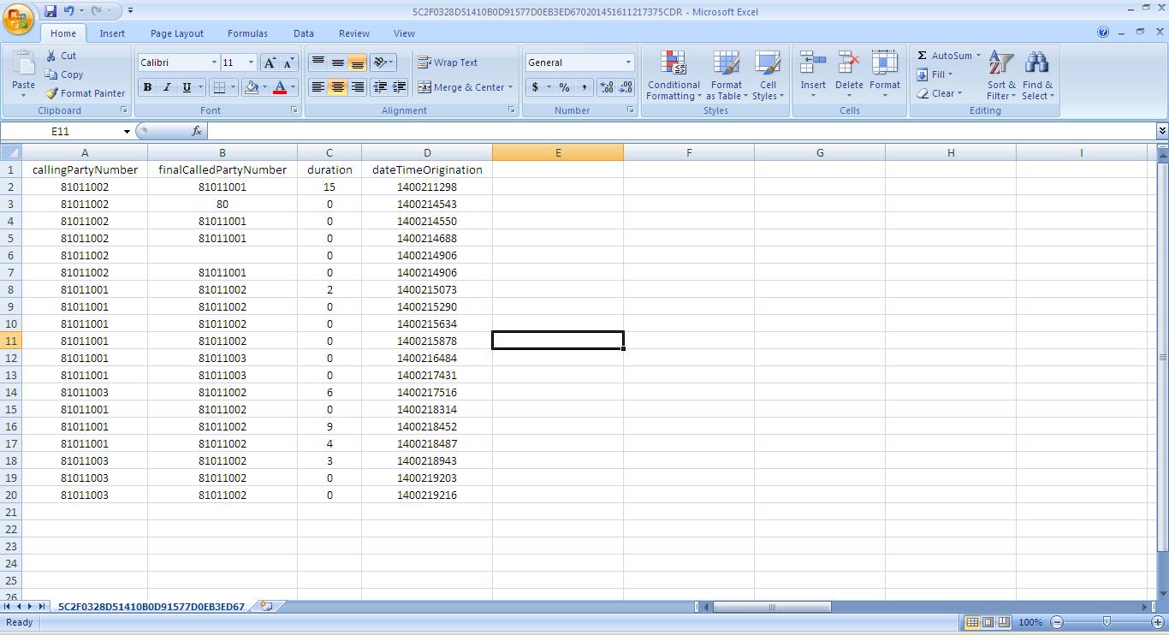
Task: Undo last action in Quick Access Toolbar
Action: (x=68, y=11)
